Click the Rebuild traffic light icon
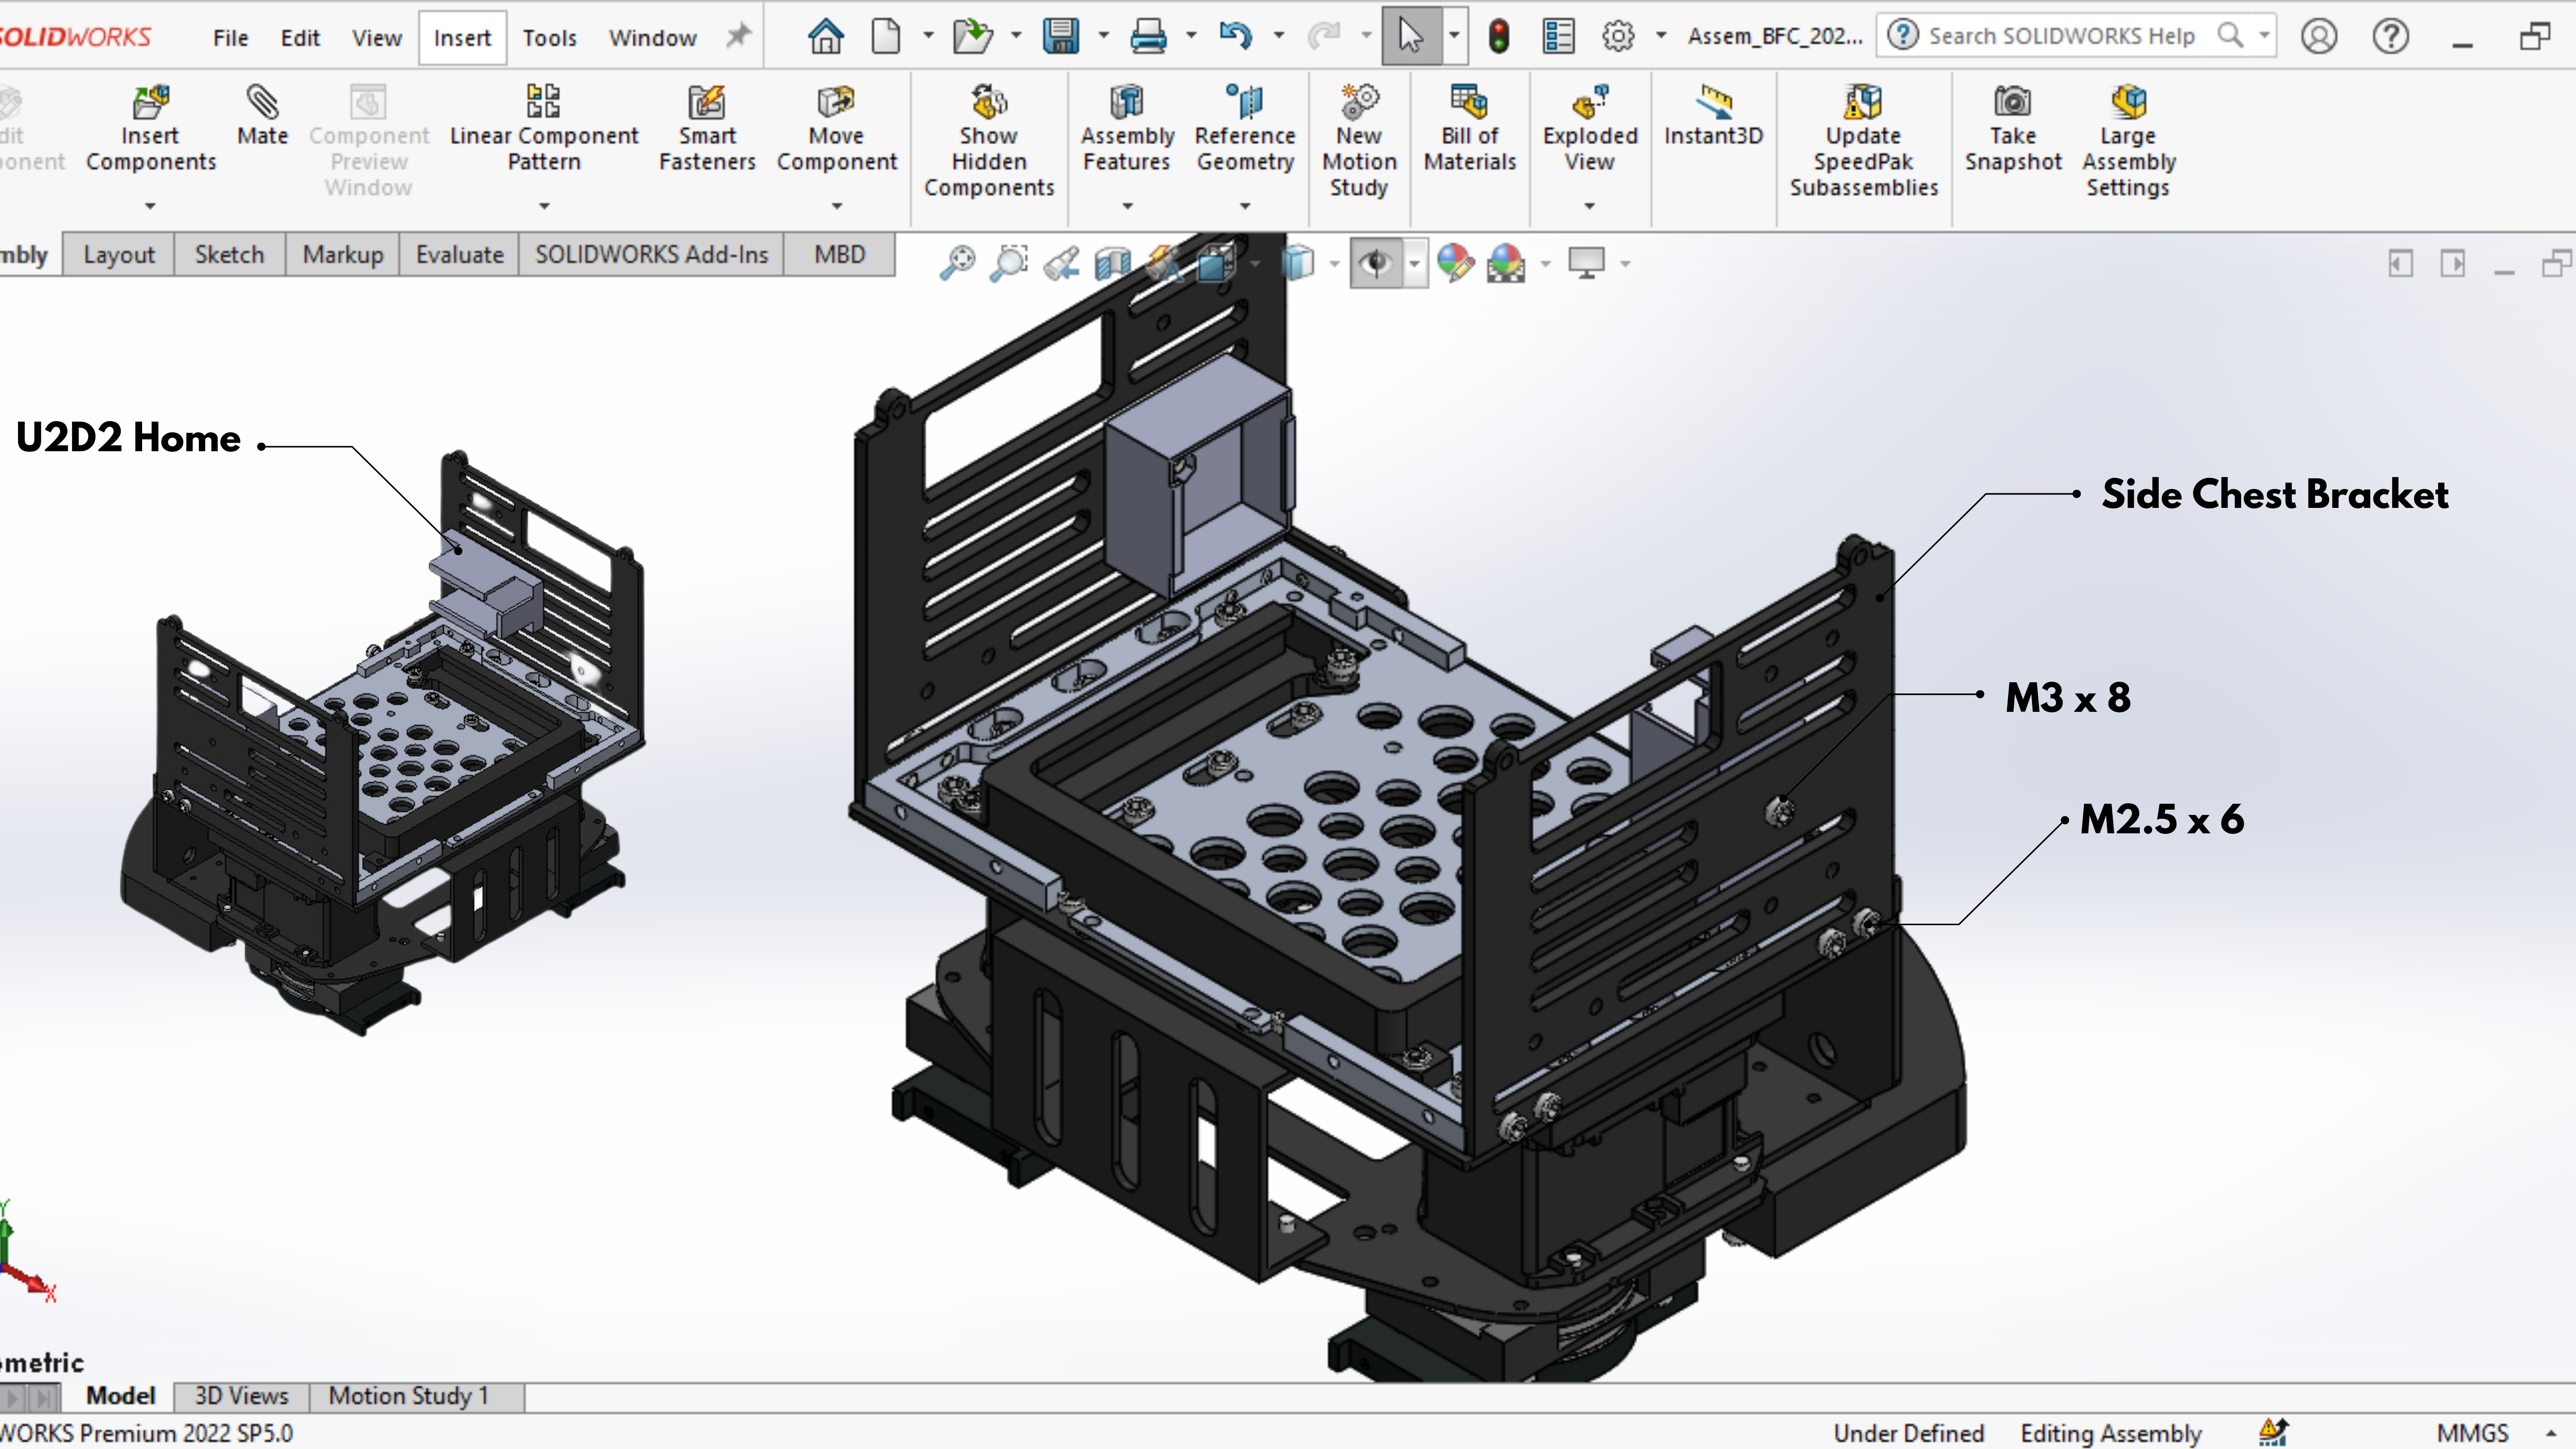2576x1449 pixels. pyautogui.click(x=1498, y=37)
